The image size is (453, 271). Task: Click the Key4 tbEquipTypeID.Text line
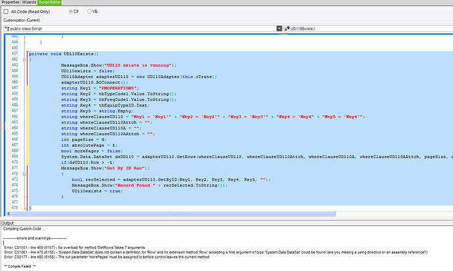[x=106, y=106]
